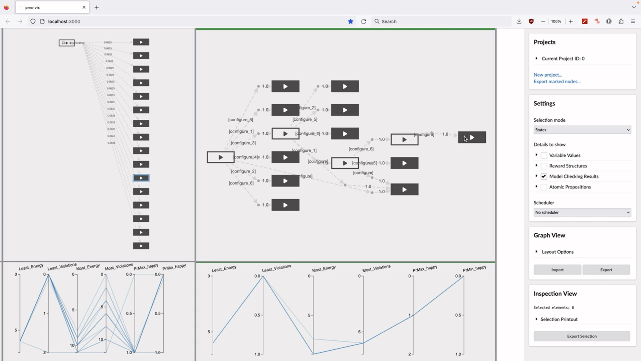This screenshot has height=361, width=641.
Task: Click the rightmost node after the configure edge
Action: click(x=472, y=137)
